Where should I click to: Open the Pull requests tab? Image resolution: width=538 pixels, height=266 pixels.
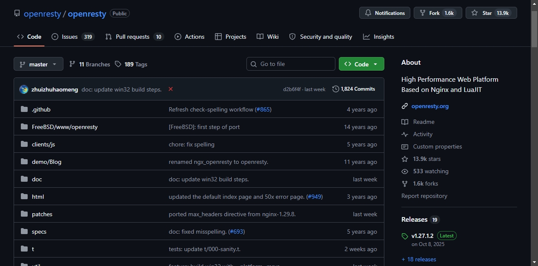pyautogui.click(x=134, y=37)
